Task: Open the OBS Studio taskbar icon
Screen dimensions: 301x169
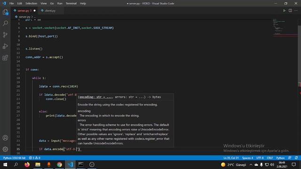Action: pyautogui.click(x=92, y=165)
